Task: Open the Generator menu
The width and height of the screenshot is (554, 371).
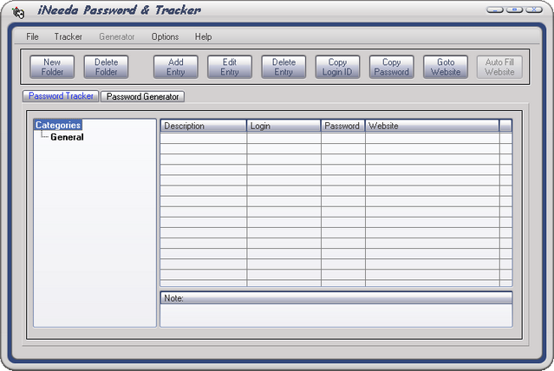Action: tap(116, 36)
